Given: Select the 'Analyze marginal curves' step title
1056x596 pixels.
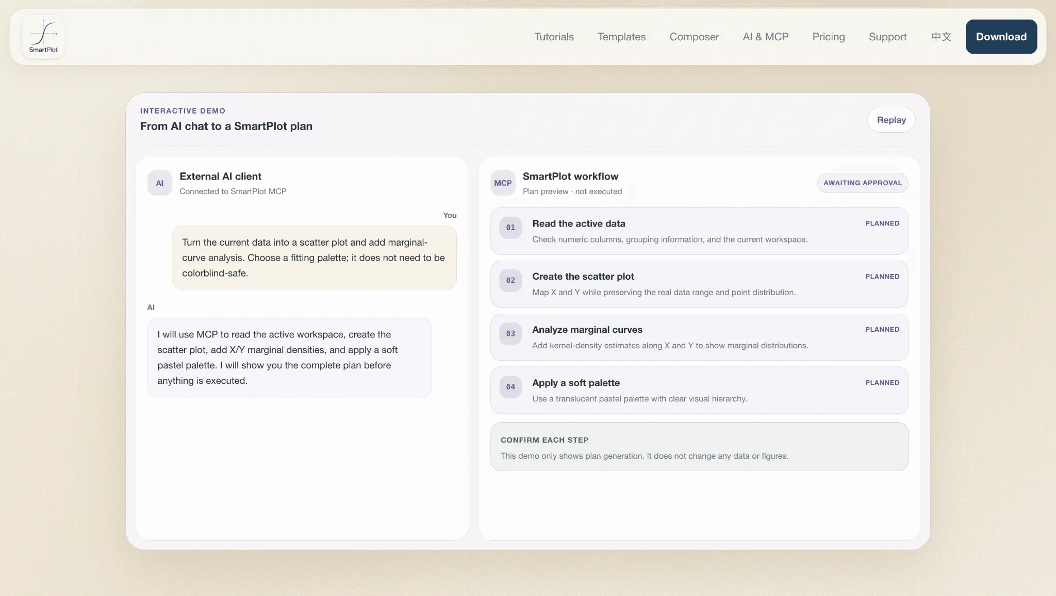Looking at the screenshot, I should pos(587,330).
